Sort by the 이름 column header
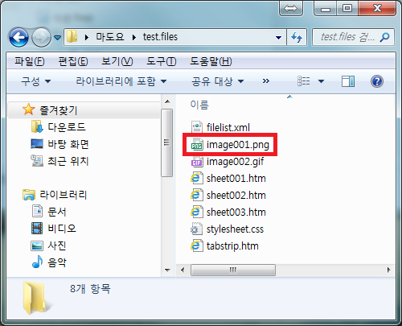 199,105
